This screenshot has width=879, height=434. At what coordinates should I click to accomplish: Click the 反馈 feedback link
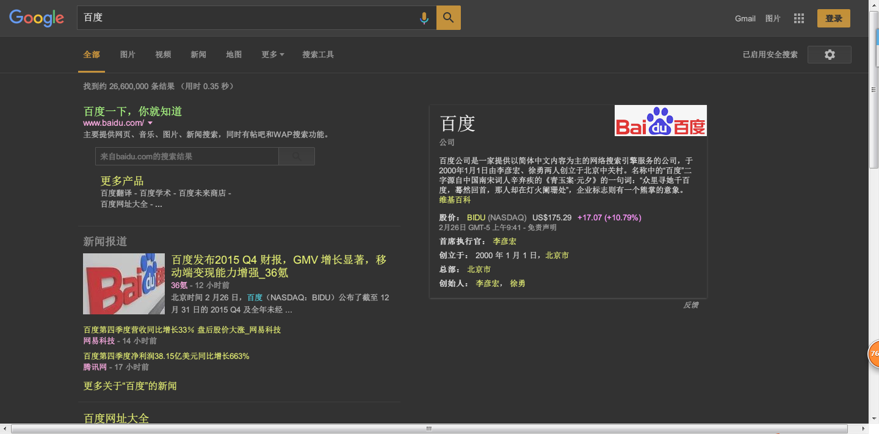[x=690, y=305]
